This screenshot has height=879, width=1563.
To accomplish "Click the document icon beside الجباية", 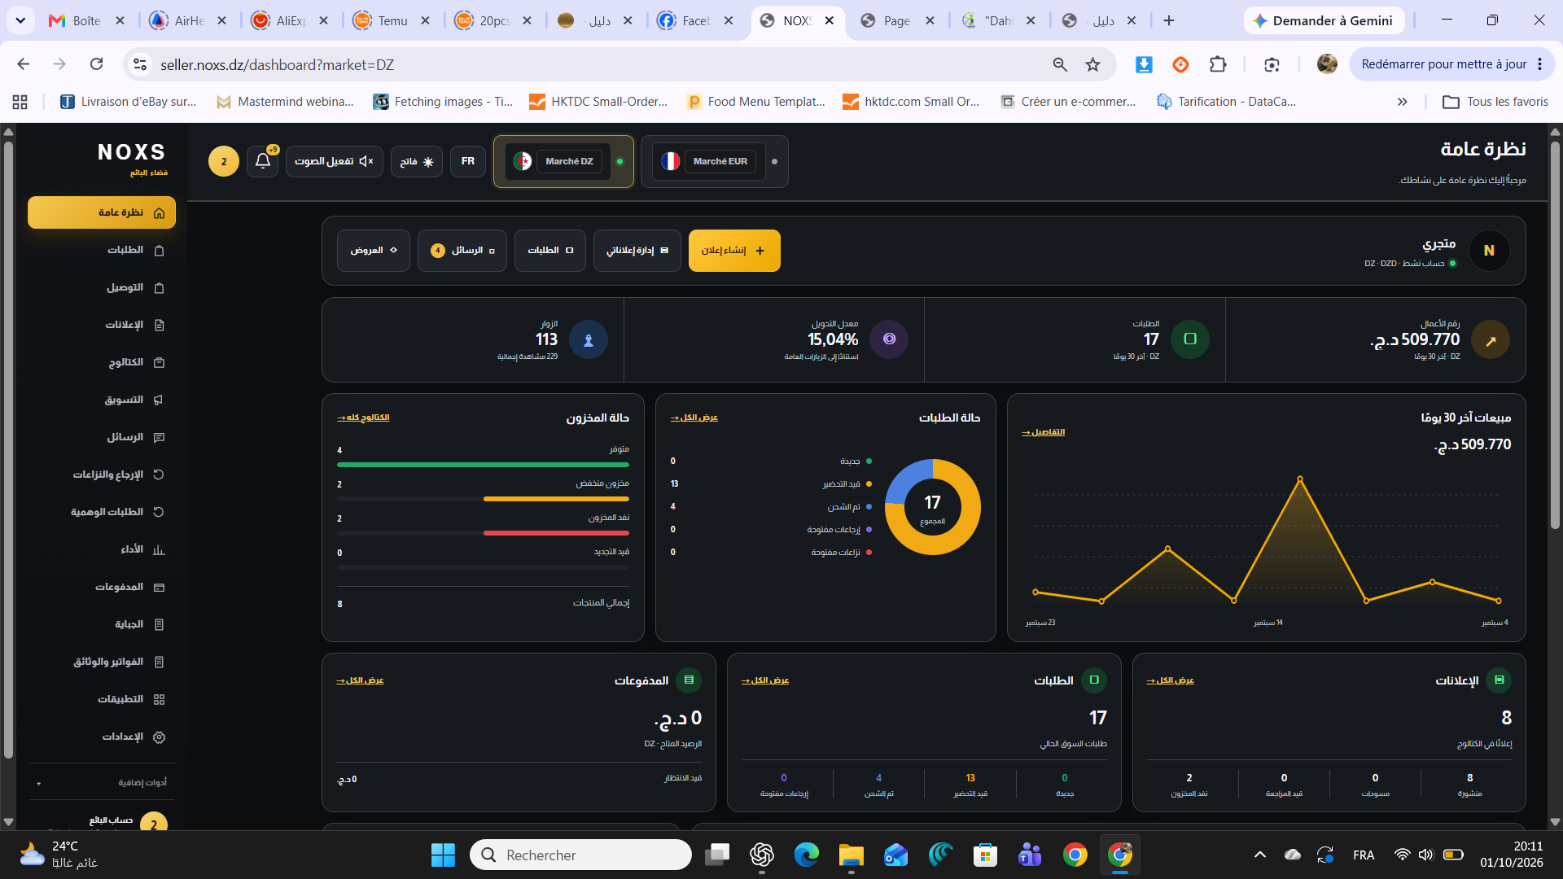I will (160, 624).
